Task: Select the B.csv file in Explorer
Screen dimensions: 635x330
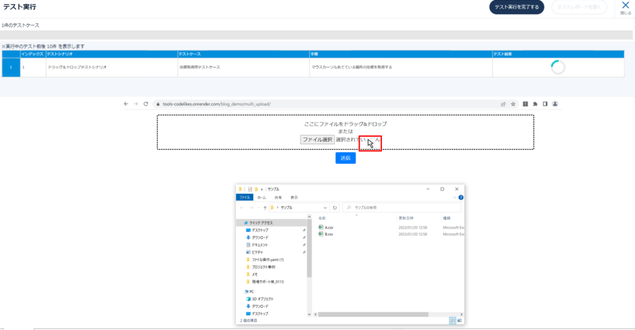Action: click(x=329, y=234)
